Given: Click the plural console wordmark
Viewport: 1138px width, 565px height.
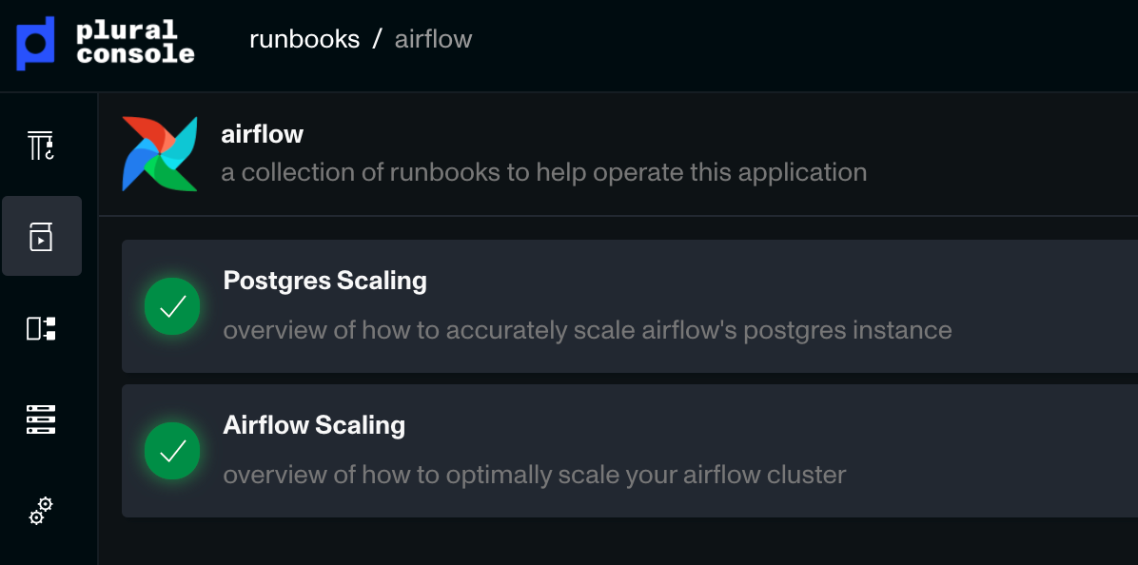Looking at the screenshot, I should click(x=135, y=42).
